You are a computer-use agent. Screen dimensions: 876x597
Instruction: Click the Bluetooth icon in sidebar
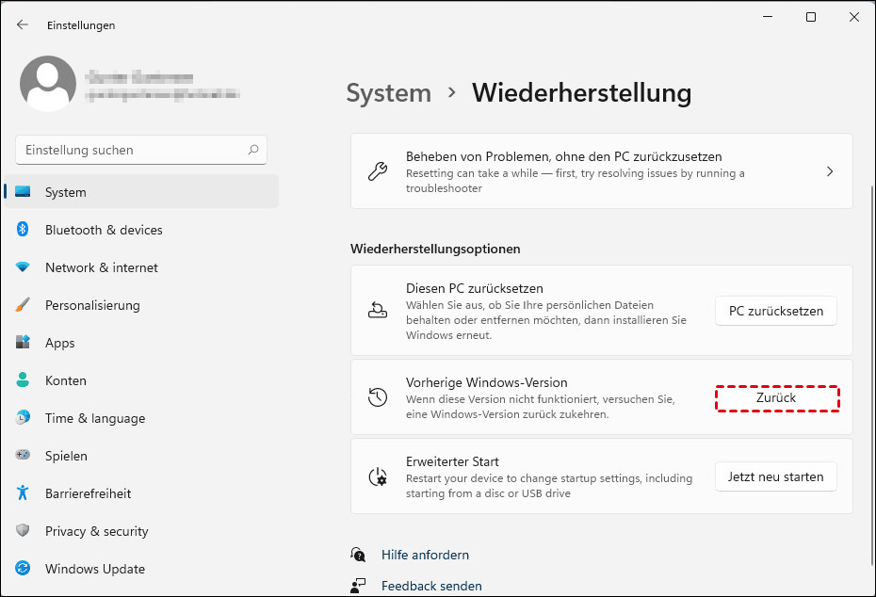click(23, 229)
